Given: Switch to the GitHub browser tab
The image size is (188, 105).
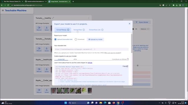Looking at the screenshot, I should point(36,1).
